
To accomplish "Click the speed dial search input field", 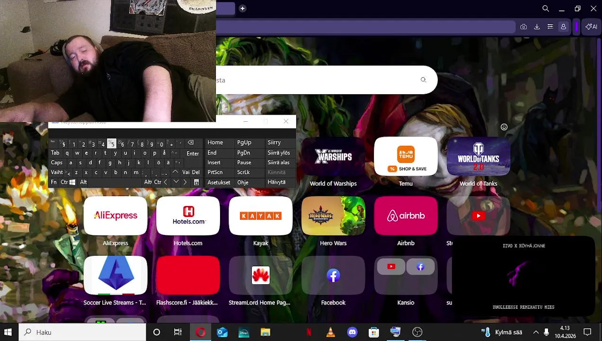I will tap(327, 80).
